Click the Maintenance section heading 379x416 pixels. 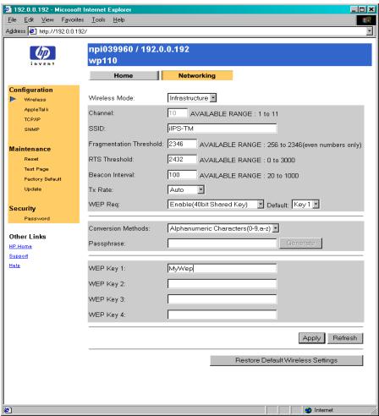point(30,149)
